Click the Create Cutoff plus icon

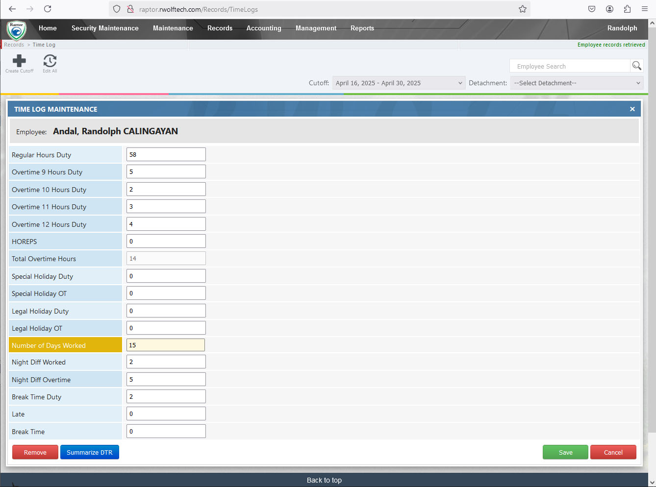coord(19,61)
